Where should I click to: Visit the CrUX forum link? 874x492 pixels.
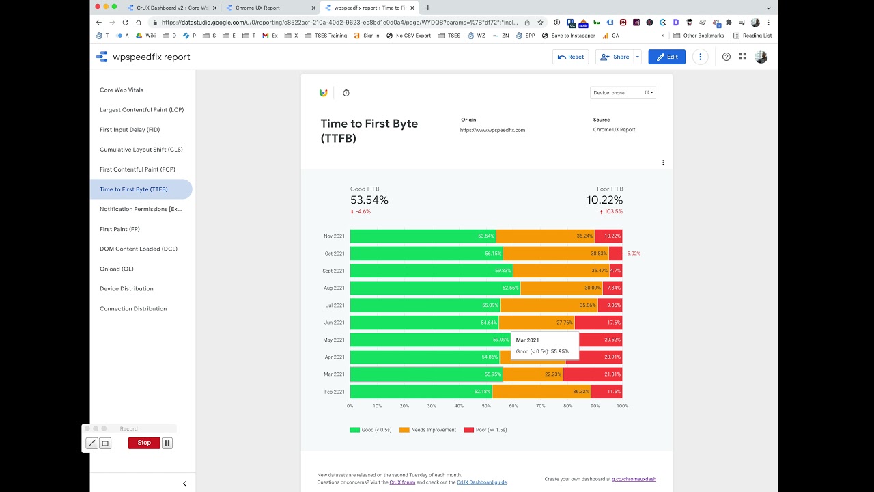point(402,482)
